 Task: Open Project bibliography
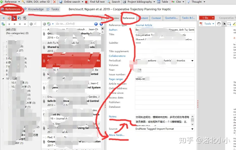(138, 2)
